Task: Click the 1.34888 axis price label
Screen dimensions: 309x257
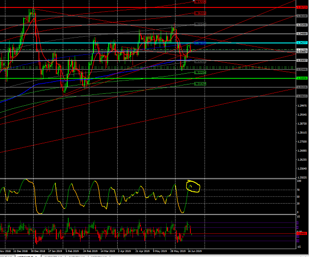Action: click(x=302, y=34)
